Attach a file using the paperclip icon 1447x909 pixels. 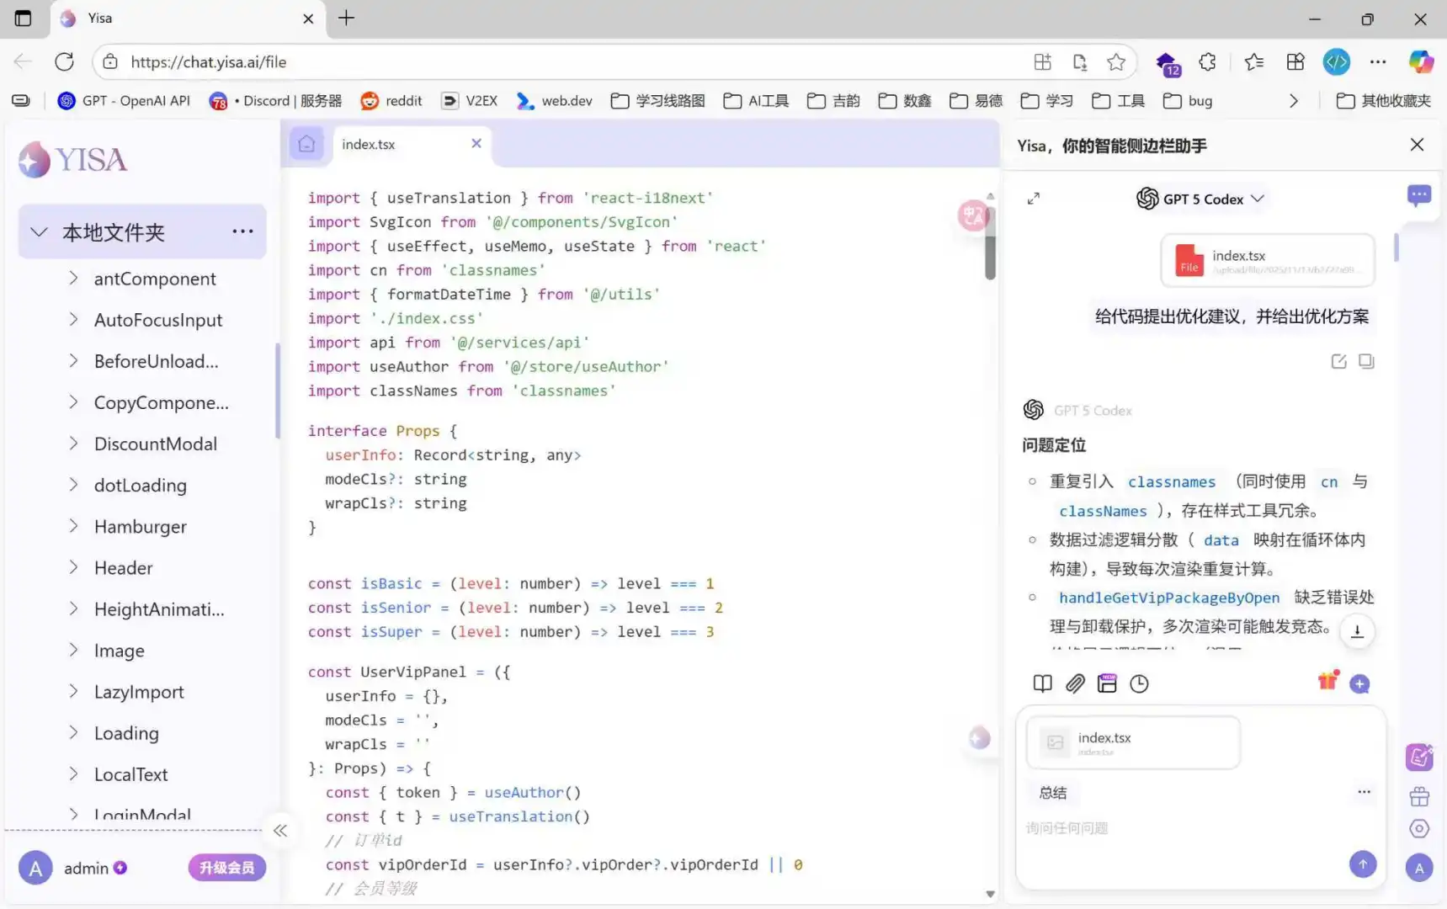coord(1075,683)
